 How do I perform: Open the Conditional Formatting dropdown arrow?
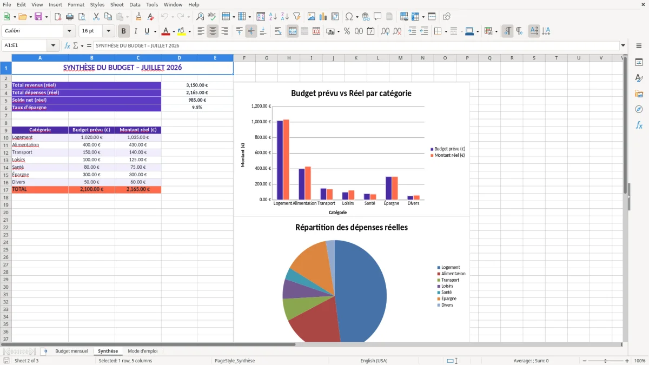click(496, 31)
